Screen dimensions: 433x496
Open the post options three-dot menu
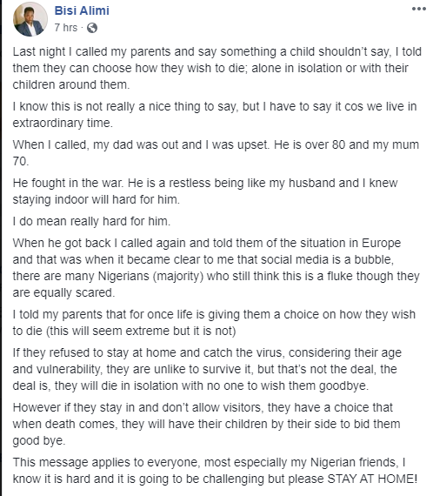419,9
